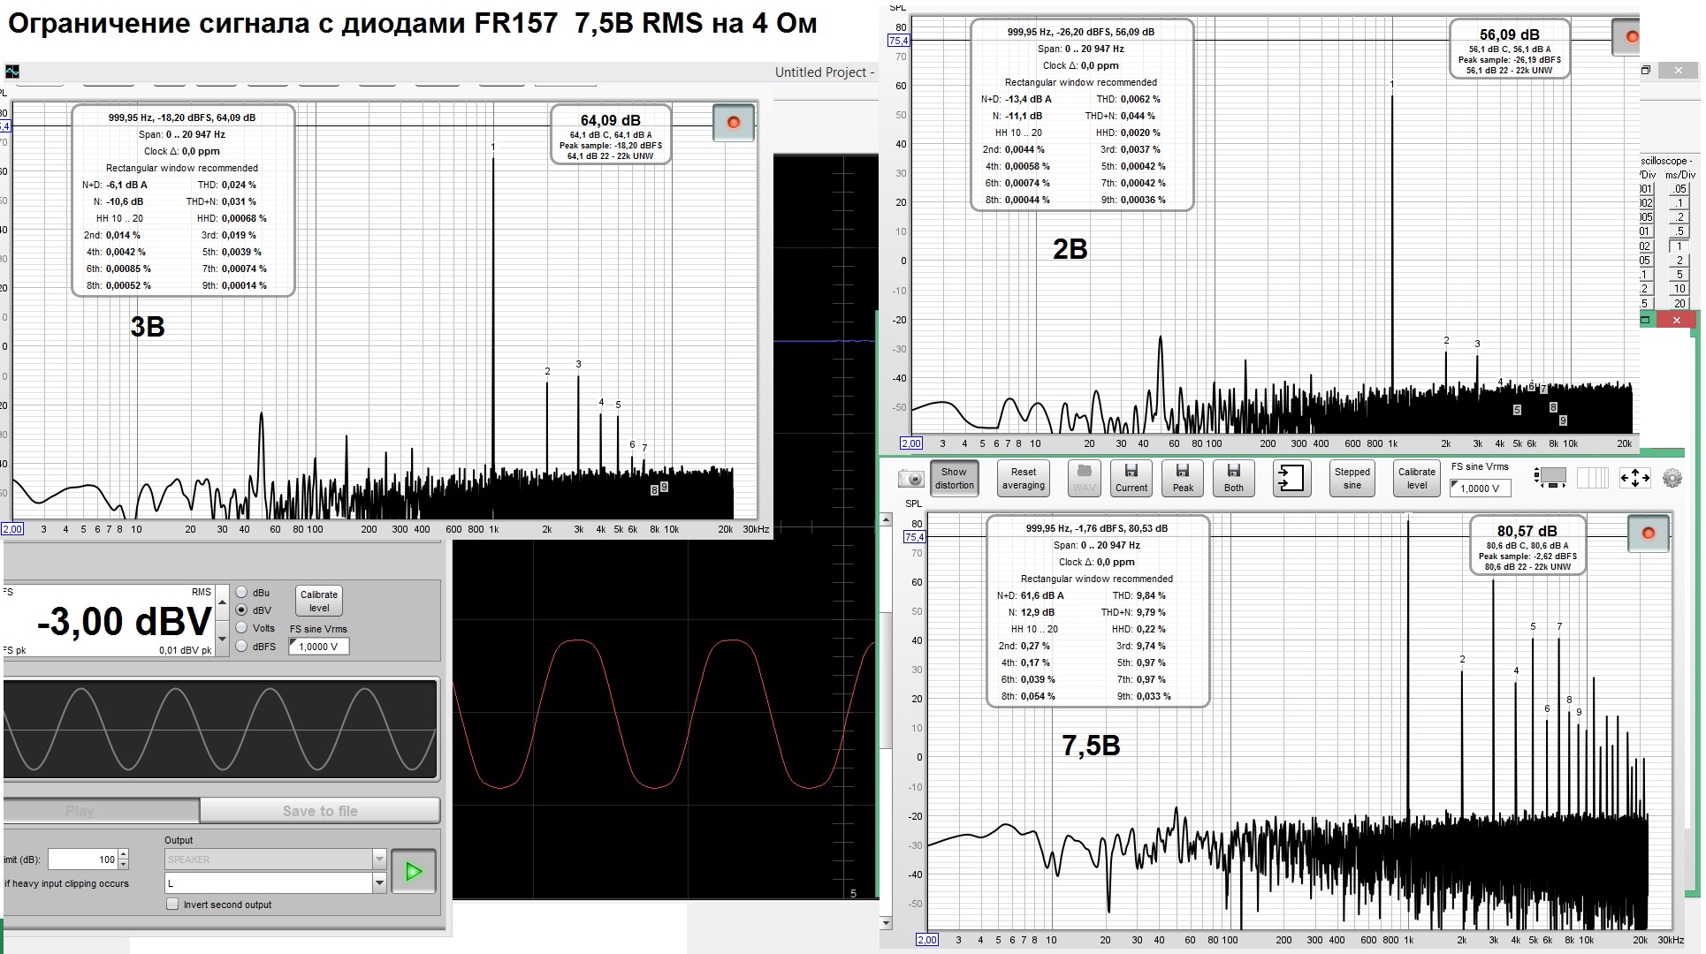
Task: Increase limit dB stepper up arrow
Action: tap(123, 854)
